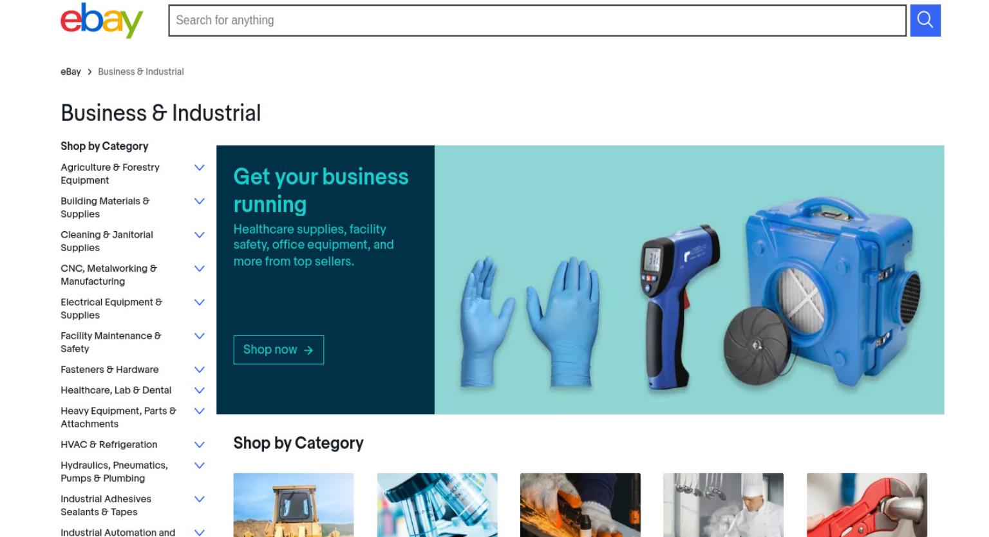
Task: Select the microscope category thumbnail
Action: click(x=437, y=505)
